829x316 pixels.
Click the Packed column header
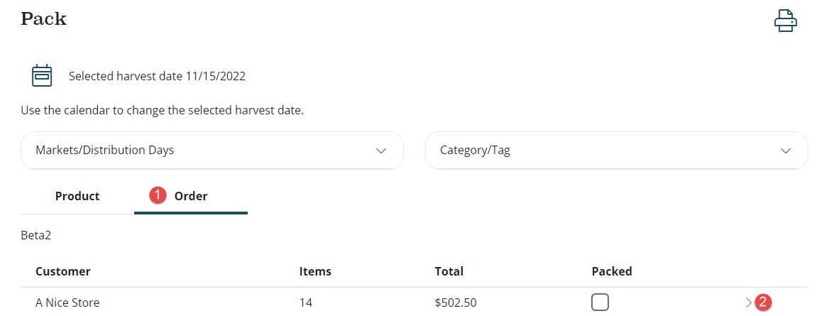coord(611,271)
